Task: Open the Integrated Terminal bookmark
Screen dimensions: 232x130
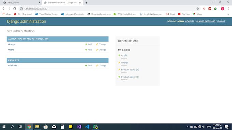Action: [x=73, y=14]
